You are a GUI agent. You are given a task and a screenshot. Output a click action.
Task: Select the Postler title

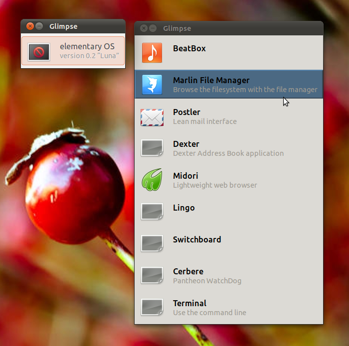[x=186, y=112]
